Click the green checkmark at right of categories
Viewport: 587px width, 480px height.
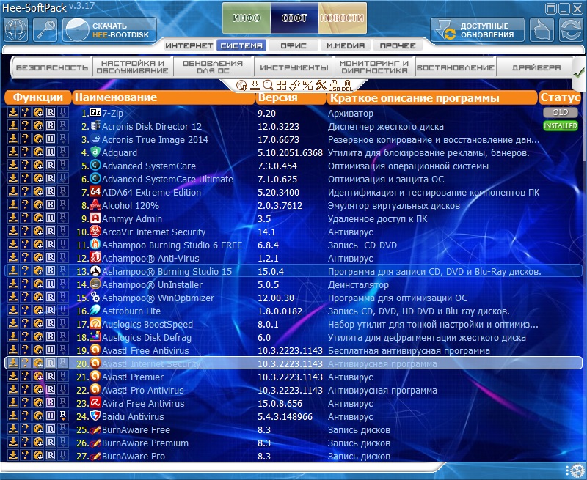[577, 72]
